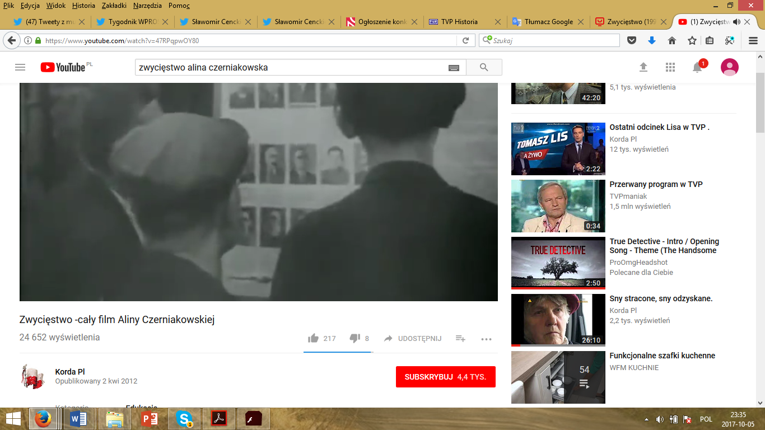Viewport: 765px width, 430px height.
Task: Open Word from the taskbar
Action: [78, 419]
